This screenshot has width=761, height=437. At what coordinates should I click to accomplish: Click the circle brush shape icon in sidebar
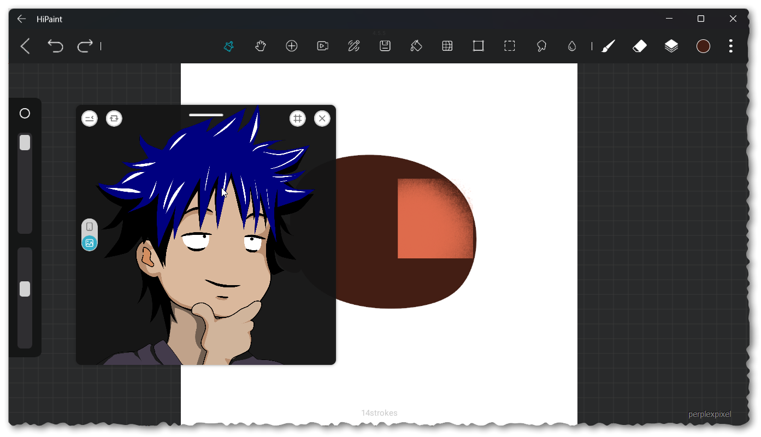point(25,113)
